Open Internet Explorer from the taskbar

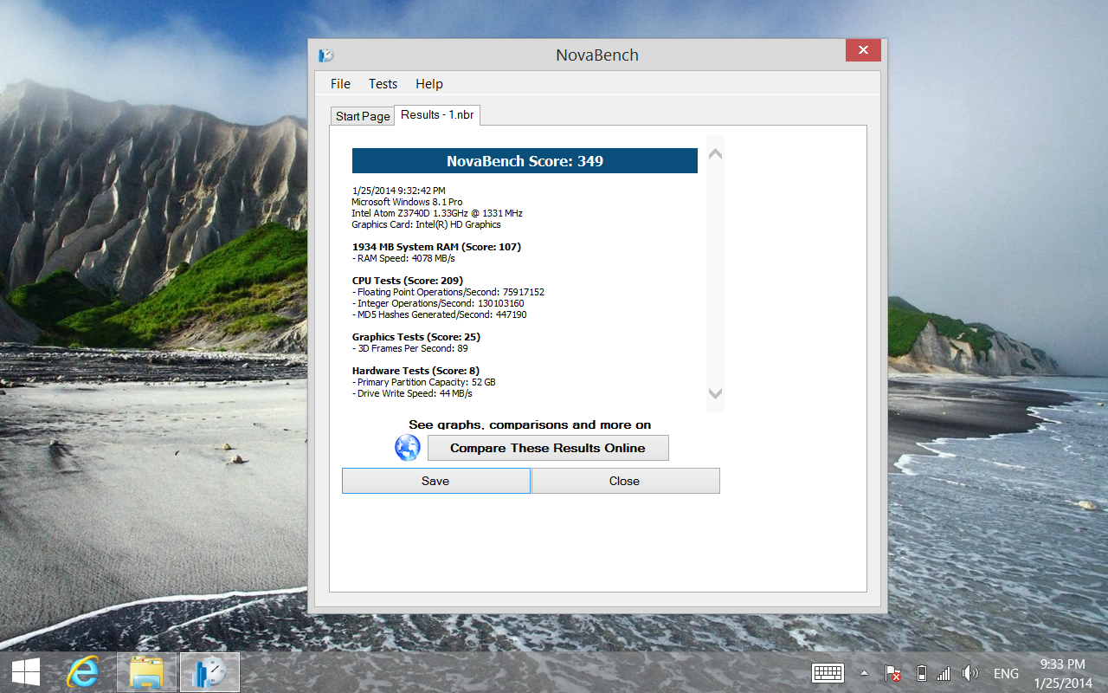[x=82, y=672]
